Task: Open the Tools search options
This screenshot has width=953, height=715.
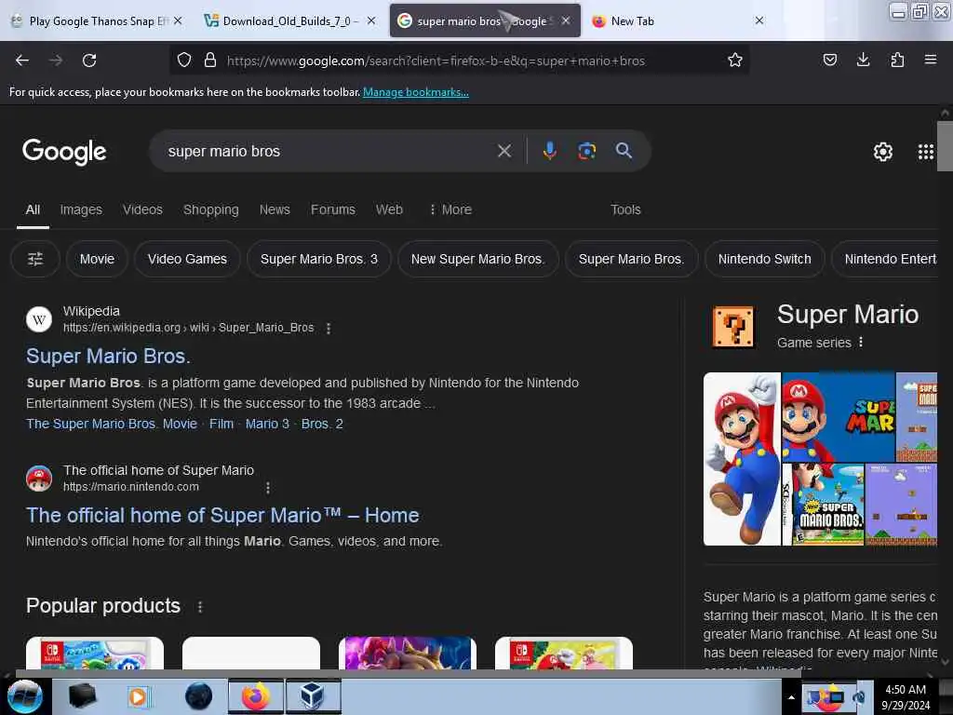Action: tap(625, 209)
